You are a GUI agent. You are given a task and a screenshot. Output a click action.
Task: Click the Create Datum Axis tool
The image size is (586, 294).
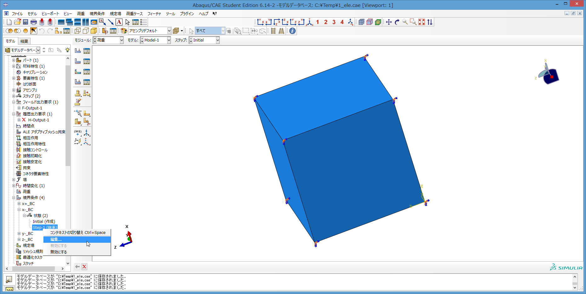point(87,133)
